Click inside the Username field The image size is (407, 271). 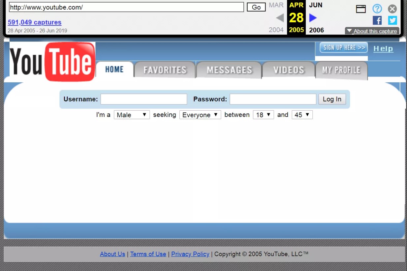click(143, 99)
